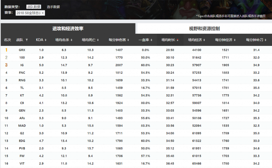Open team KT details
Viewport: 272px width, 168px height.
pyautogui.click(x=22, y=95)
